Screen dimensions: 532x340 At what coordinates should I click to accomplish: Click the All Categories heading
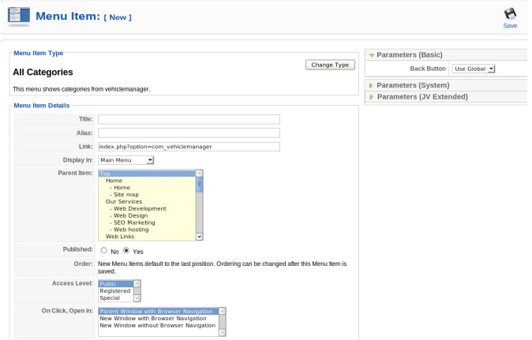point(43,73)
